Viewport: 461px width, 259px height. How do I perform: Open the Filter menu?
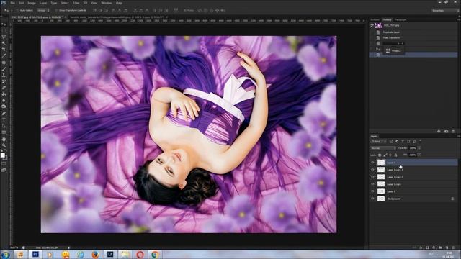click(76, 3)
